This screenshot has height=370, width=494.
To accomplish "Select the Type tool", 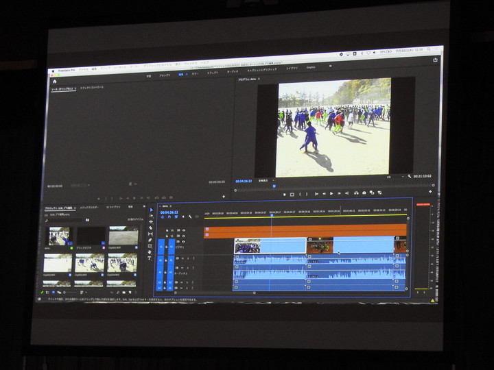I will click(x=151, y=258).
